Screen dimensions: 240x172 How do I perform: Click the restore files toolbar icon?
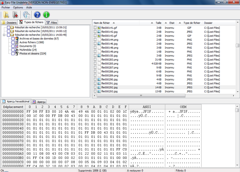pyautogui.click(x=15, y=15)
